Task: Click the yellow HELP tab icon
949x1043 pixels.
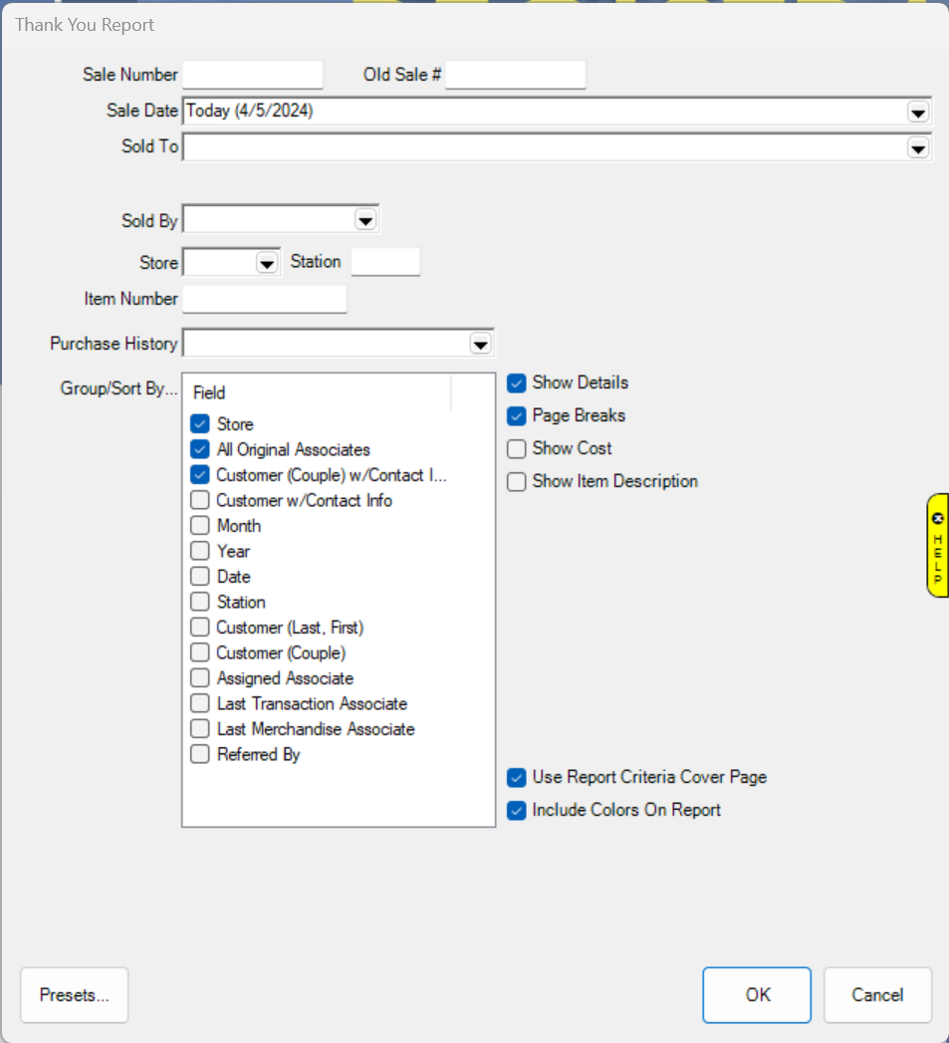Action: [937, 545]
